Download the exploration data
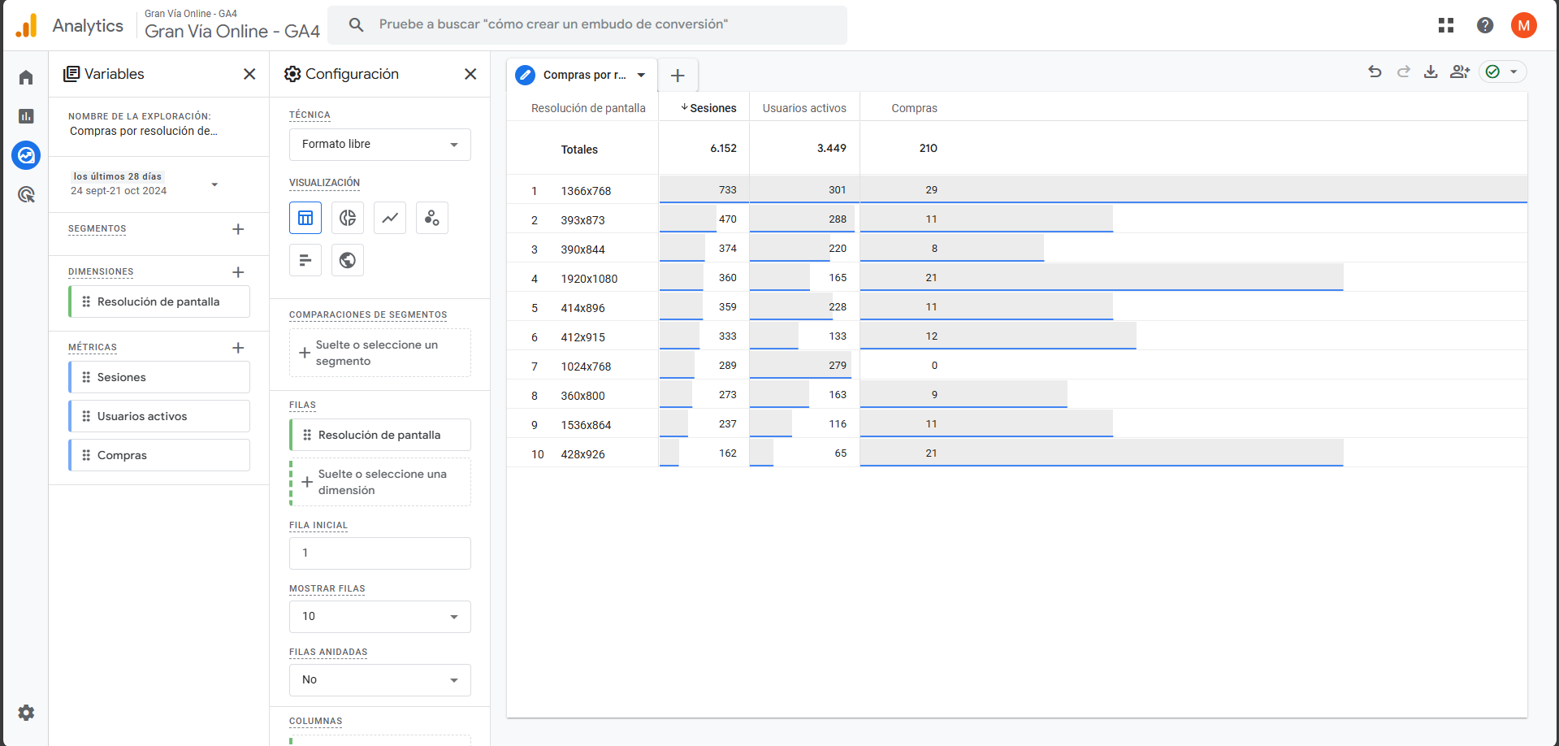Screen dimensions: 1559x746 (x=1431, y=72)
